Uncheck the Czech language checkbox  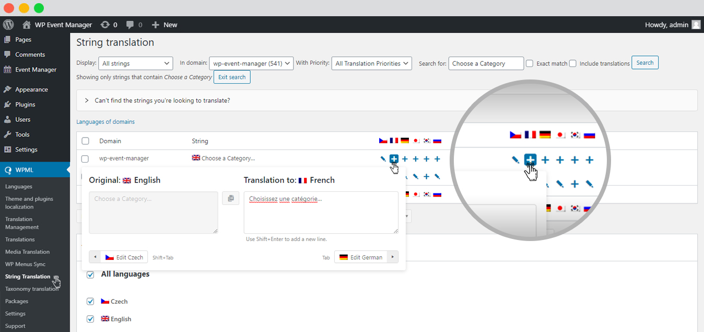coord(90,302)
